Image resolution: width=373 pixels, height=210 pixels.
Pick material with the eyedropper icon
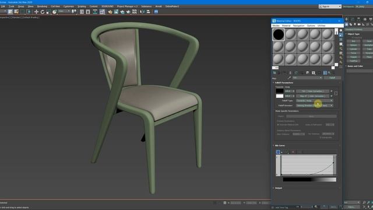coord(289,78)
